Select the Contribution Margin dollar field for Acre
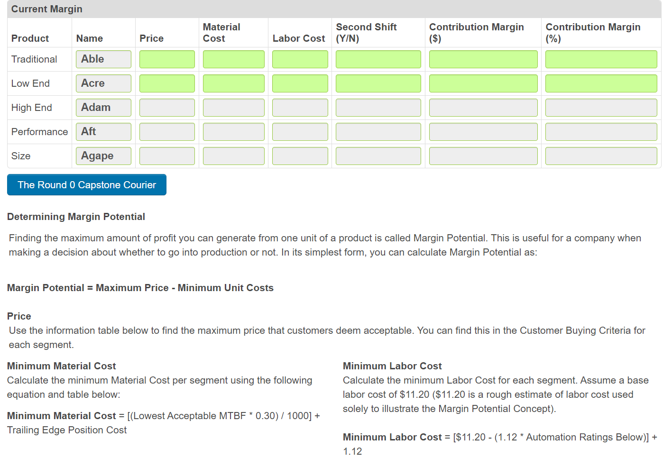672x458 pixels. click(483, 83)
